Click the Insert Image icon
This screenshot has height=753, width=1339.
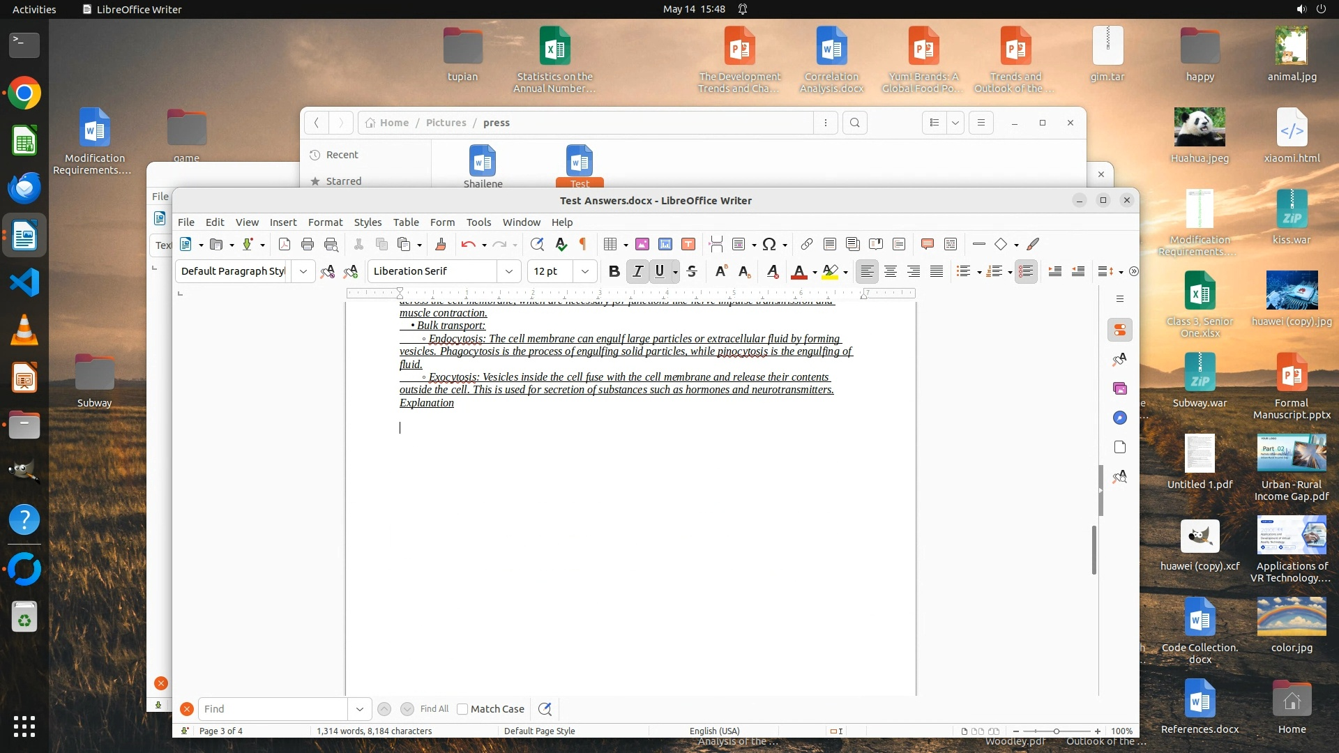642,244
